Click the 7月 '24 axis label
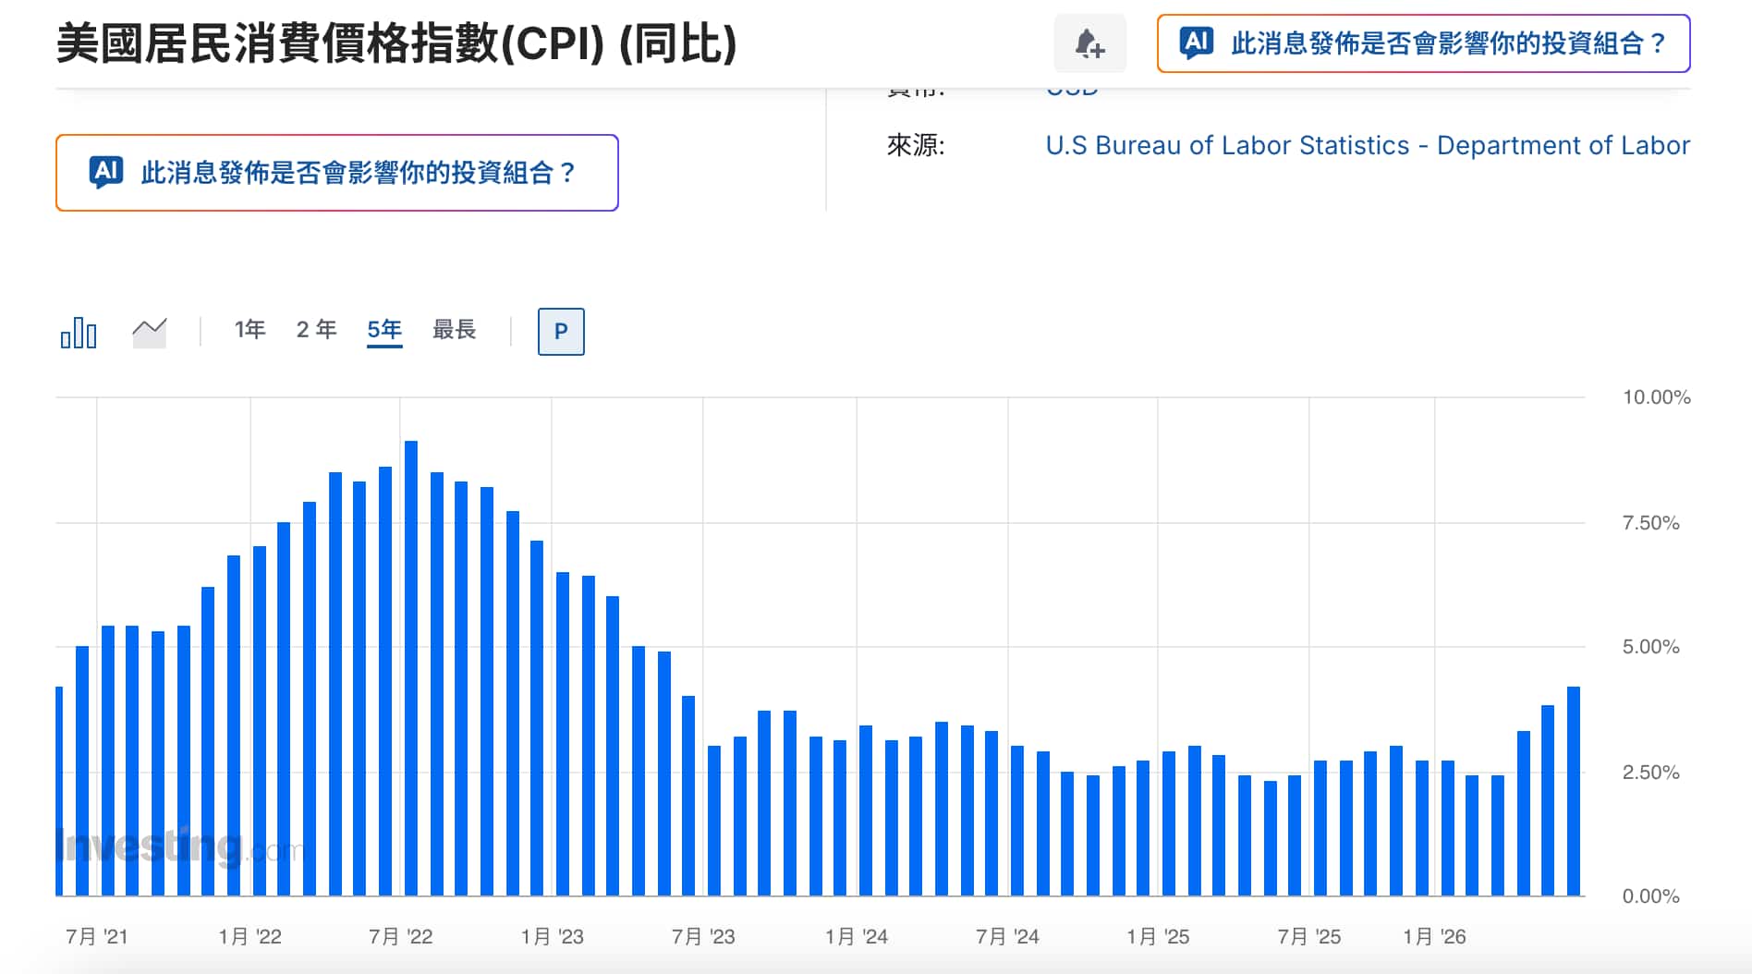Screen dimensions: 1752x974 click(1007, 937)
